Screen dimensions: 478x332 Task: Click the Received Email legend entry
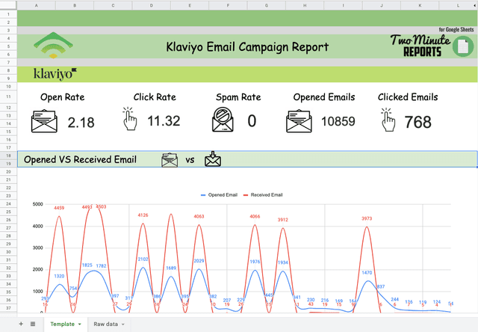263,194
